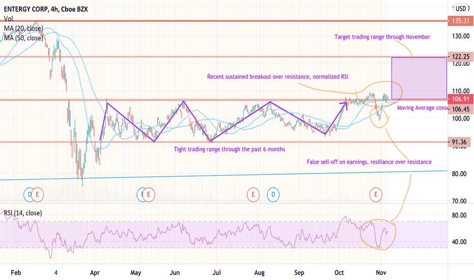Viewport: 474px width, 280px height.
Task: Click the 106.91 current price label
Action: tap(461, 99)
